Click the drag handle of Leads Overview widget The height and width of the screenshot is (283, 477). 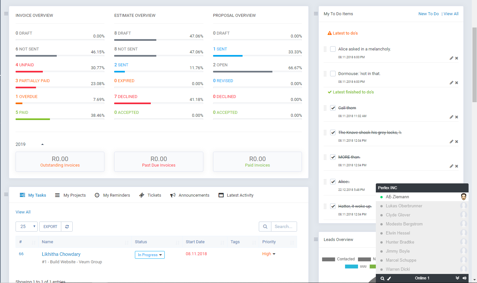point(316,239)
